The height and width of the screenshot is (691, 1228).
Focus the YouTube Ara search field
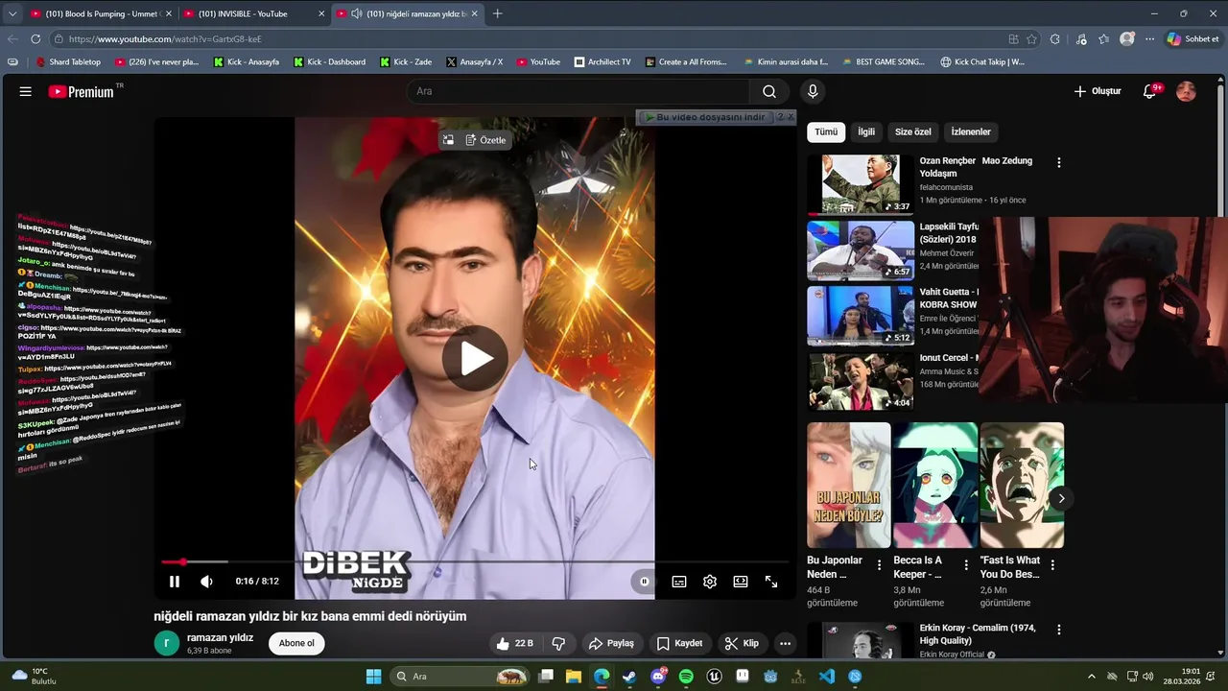(578, 91)
